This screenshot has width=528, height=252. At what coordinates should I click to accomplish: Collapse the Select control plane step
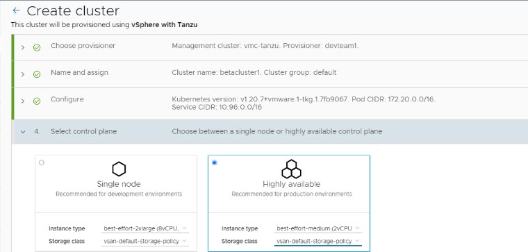(22, 132)
